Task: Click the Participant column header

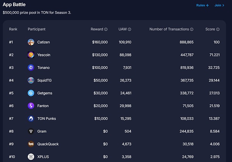Action: coord(36,29)
